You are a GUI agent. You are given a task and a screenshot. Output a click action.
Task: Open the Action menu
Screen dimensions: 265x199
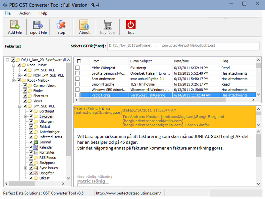coord(25,13)
